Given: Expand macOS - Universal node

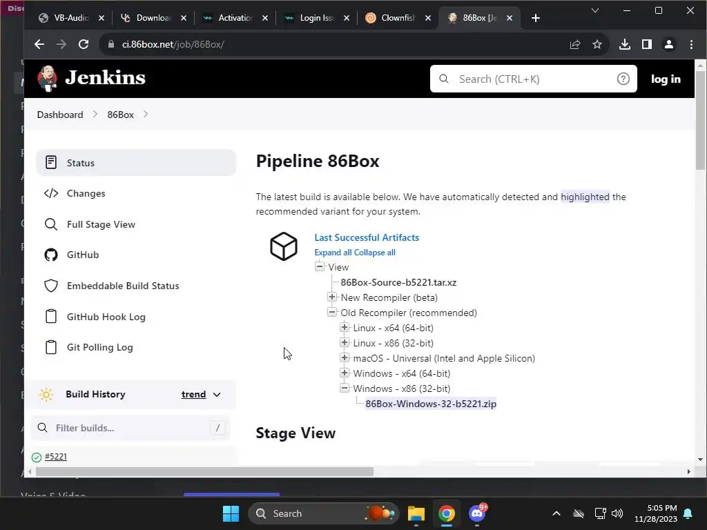Looking at the screenshot, I should tap(345, 358).
